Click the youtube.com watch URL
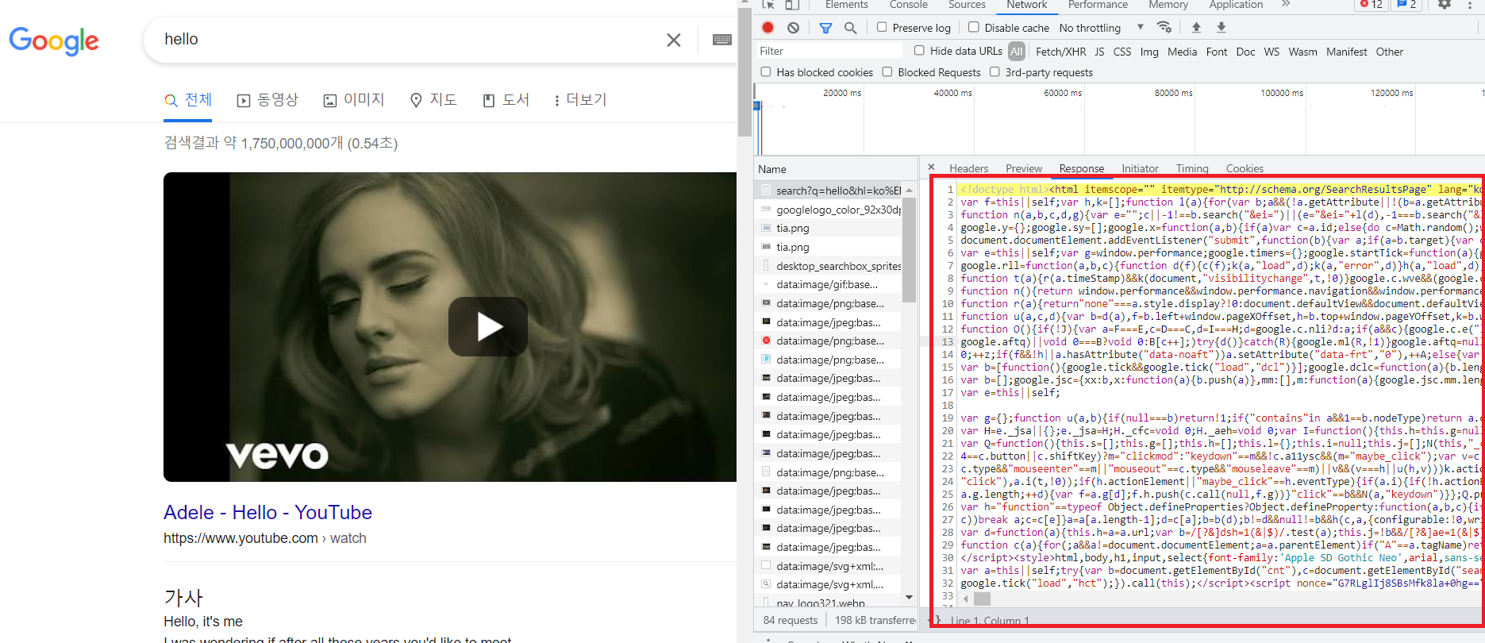 click(265, 538)
